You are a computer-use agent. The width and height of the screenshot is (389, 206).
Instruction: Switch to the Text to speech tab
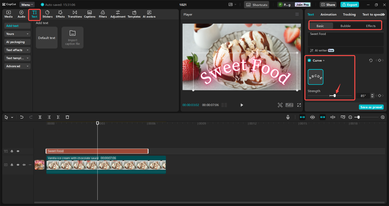372,14
